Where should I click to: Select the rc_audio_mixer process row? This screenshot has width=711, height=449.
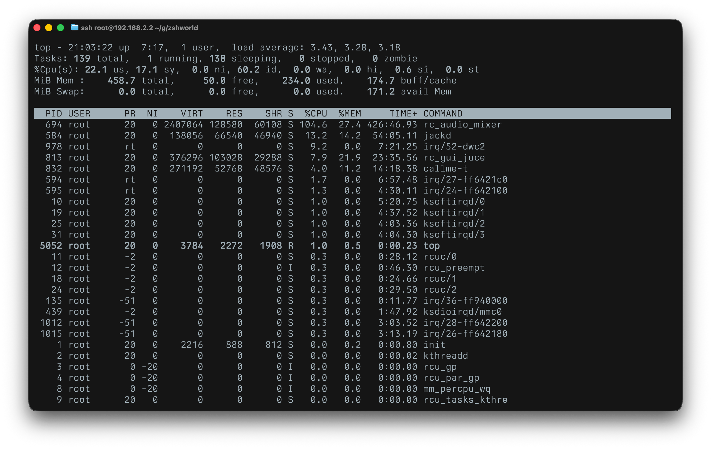tap(462, 125)
